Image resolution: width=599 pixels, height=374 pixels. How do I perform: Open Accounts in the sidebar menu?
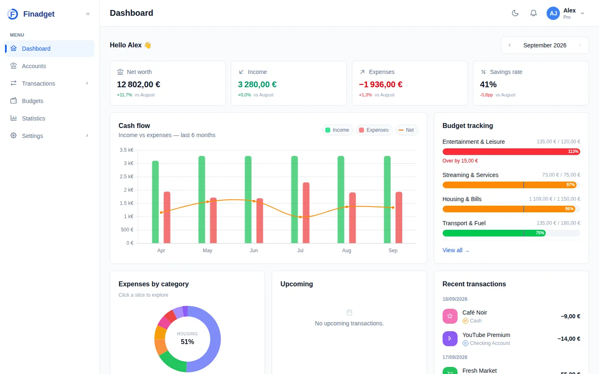click(x=50, y=66)
